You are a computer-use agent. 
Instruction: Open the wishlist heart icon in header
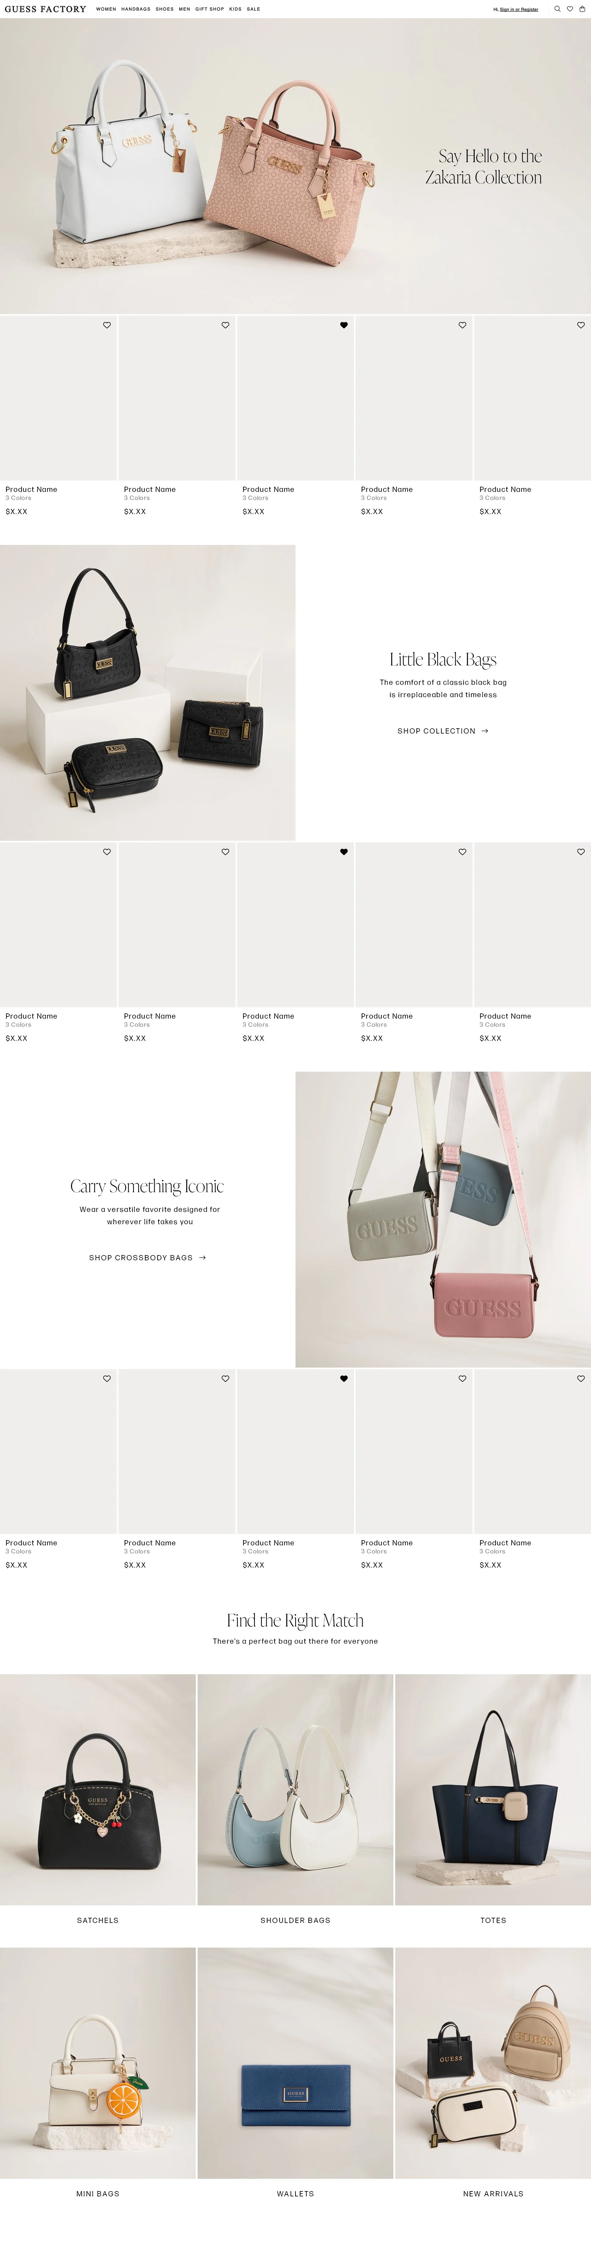(x=570, y=9)
